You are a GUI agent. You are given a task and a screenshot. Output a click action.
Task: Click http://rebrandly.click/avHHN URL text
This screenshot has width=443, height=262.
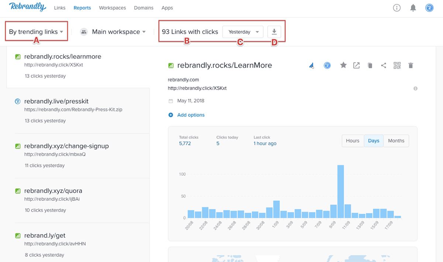tap(55, 244)
